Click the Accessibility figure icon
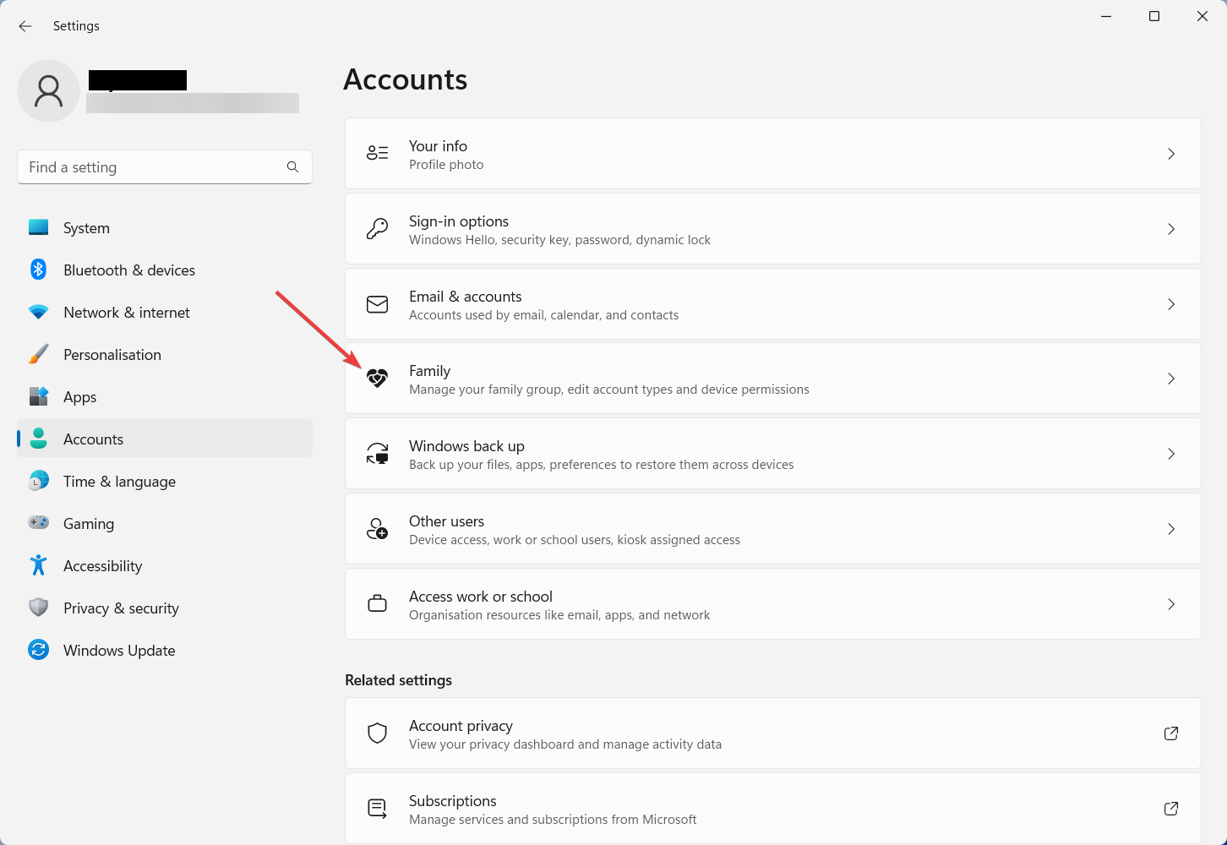 [38, 565]
